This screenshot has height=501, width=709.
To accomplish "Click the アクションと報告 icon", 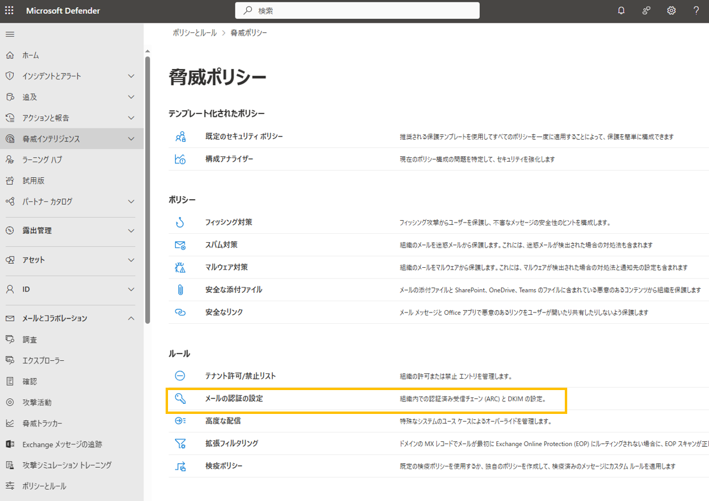I will pyautogui.click(x=10, y=117).
